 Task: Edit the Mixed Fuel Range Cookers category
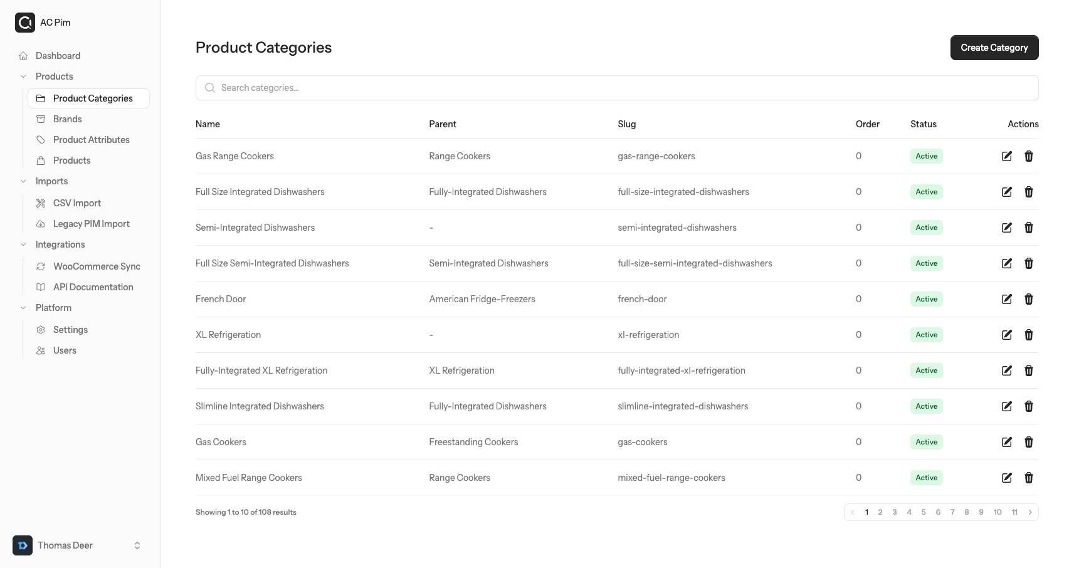(x=1006, y=478)
